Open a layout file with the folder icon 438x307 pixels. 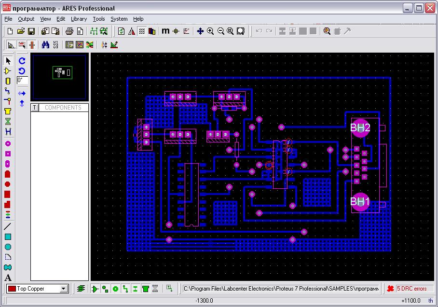21,31
